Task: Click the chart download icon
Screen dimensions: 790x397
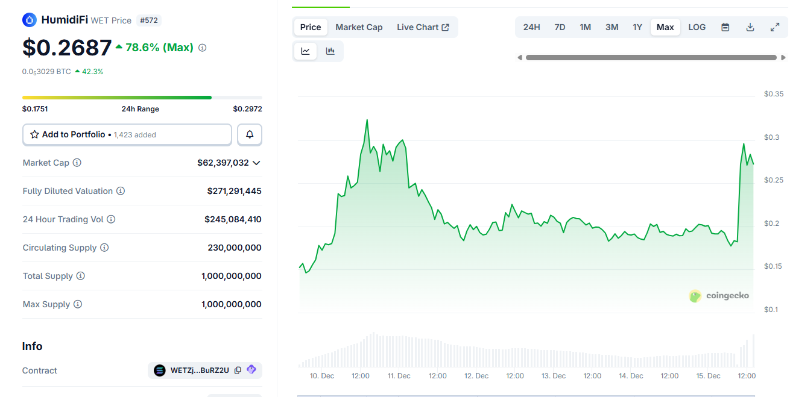Action: pos(750,27)
